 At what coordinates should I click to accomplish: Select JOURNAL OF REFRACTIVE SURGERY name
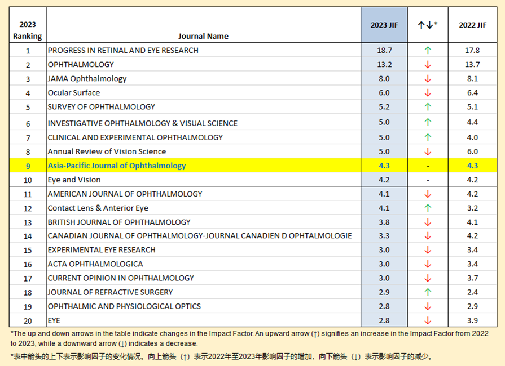110,292
